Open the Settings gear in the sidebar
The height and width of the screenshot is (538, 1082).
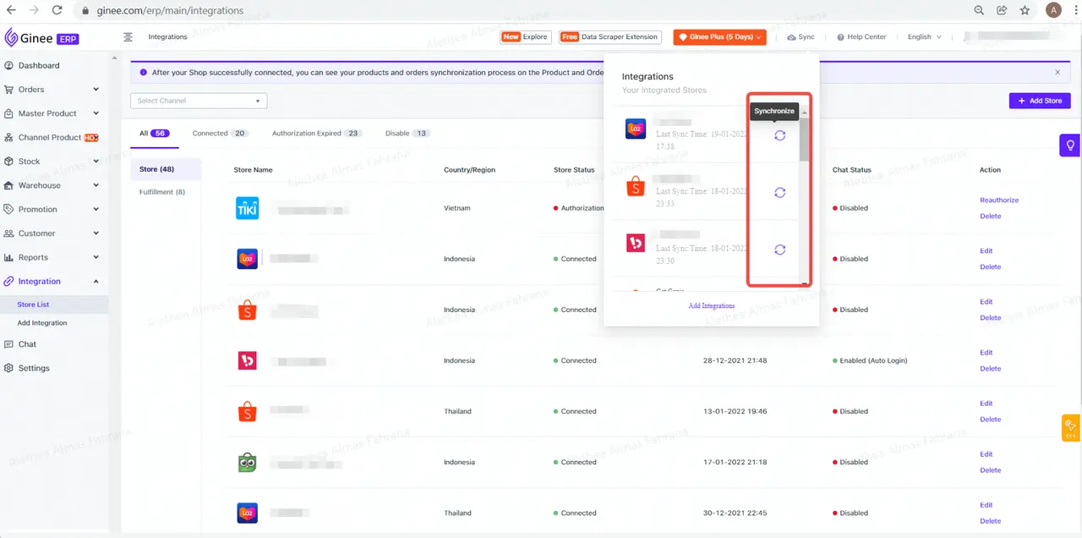pos(9,368)
